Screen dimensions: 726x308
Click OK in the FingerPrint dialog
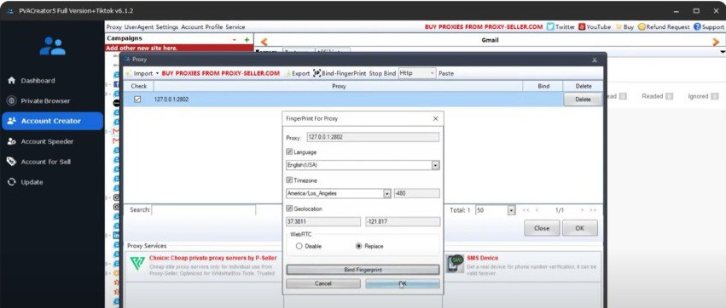click(403, 283)
